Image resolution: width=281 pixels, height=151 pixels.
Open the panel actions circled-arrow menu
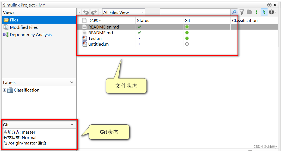(269, 5)
